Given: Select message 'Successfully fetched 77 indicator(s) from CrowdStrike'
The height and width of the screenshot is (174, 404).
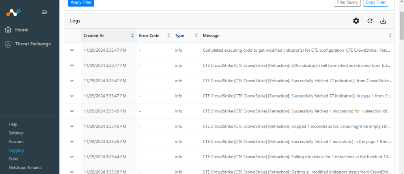Looking at the screenshot, I should click(297, 80).
